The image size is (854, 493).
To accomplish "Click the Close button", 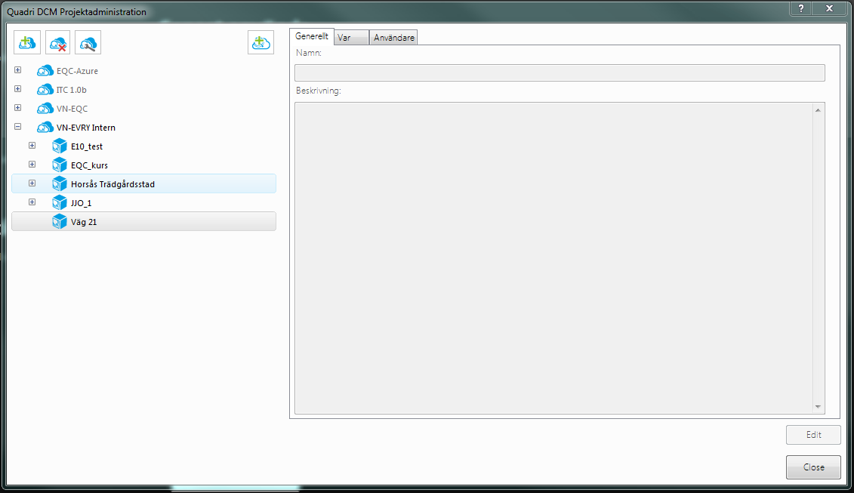I will click(813, 467).
